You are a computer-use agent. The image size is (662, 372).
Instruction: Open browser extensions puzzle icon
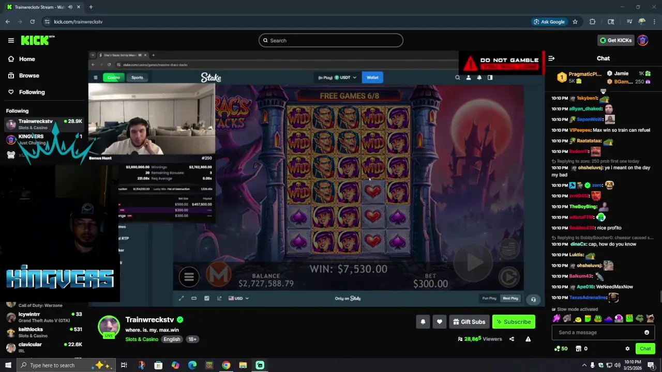coord(593,22)
